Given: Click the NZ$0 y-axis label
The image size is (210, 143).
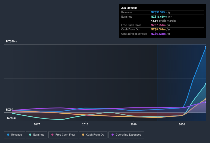Looking at the screenshot, I should (x=10, y=110).
